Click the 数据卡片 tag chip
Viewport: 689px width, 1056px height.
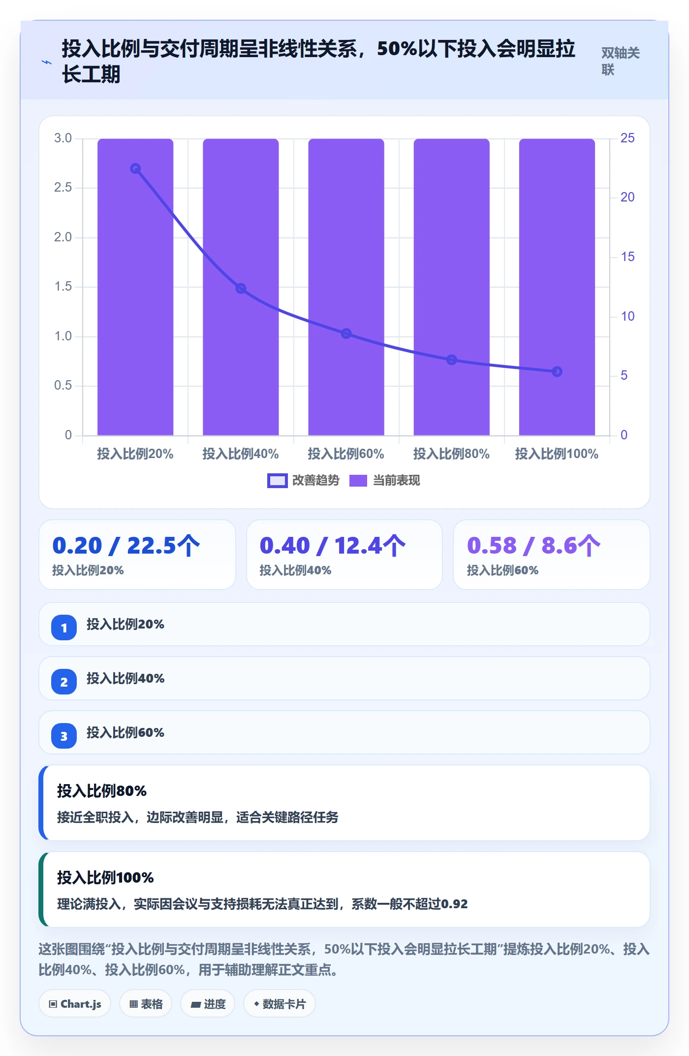(x=280, y=1003)
